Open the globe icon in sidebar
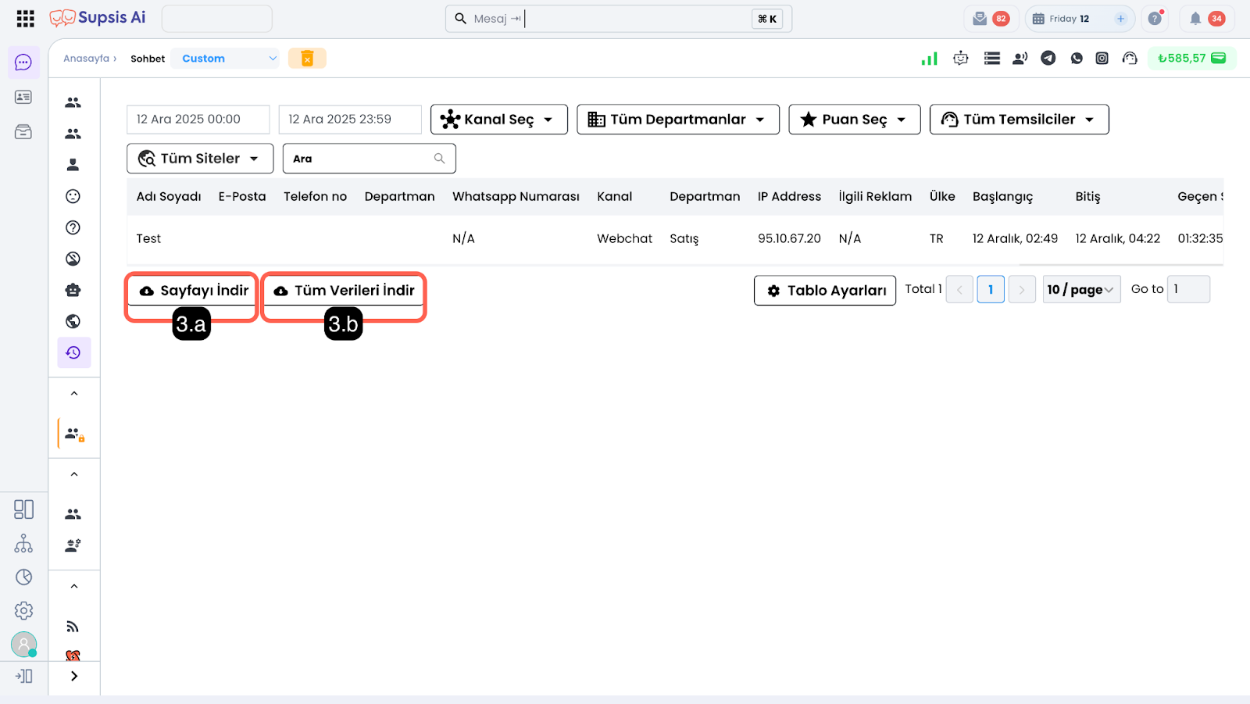 (73, 321)
